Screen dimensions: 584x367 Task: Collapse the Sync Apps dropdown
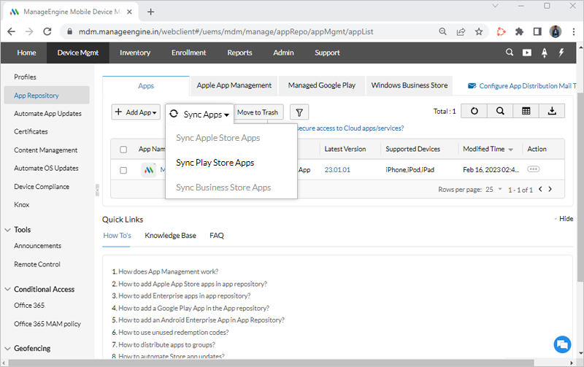pyautogui.click(x=199, y=114)
